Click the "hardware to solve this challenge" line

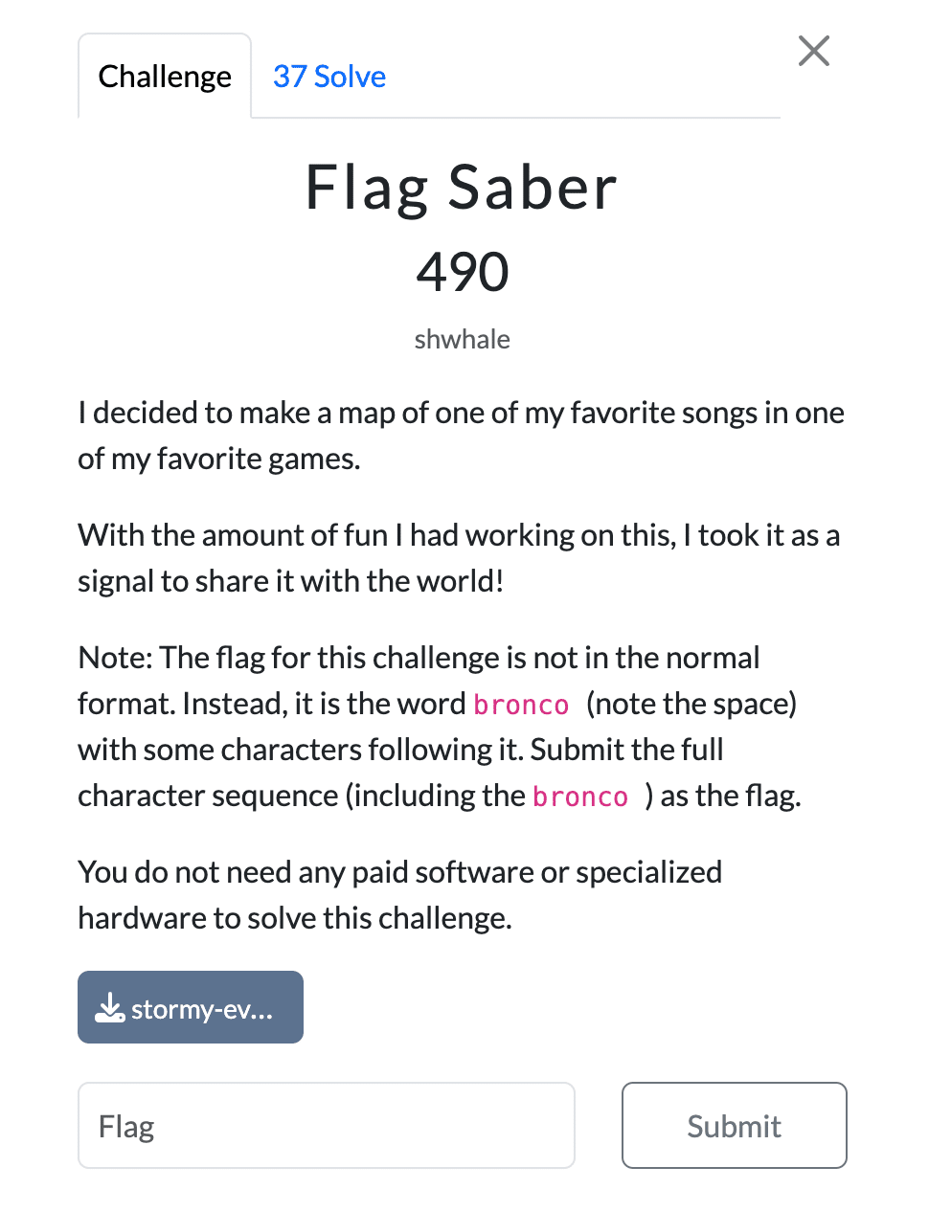coord(295,918)
